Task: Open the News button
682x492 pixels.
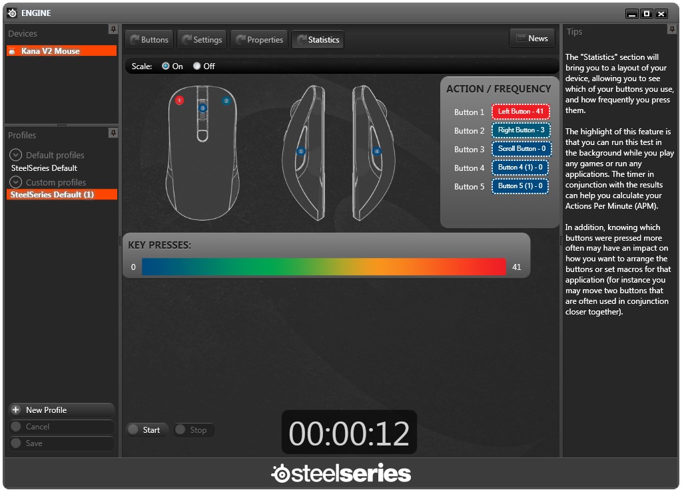Action: click(532, 38)
